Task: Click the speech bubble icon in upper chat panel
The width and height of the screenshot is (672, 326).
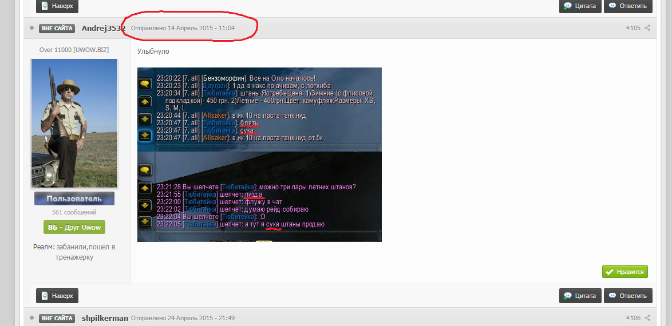Action: tap(145, 84)
